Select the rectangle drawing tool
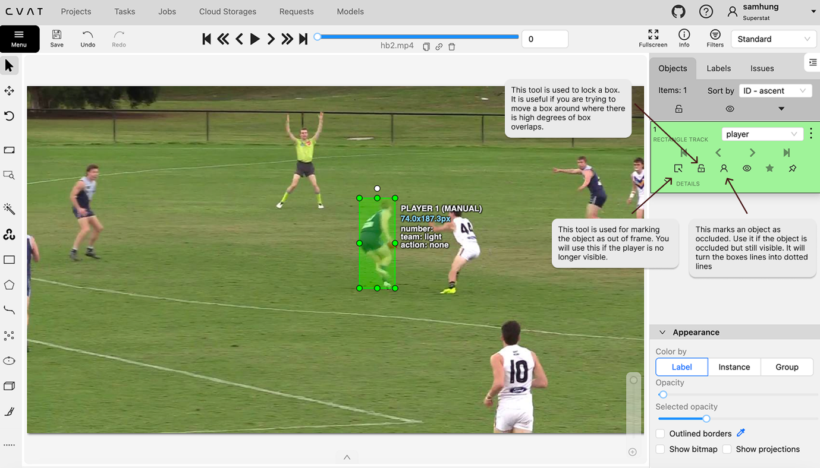This screenshot has height=468, width=820. click(x=9, y=260)
